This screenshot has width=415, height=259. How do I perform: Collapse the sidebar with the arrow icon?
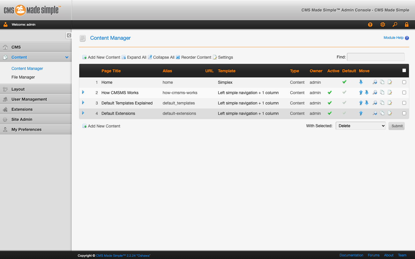tap(69, 35)
